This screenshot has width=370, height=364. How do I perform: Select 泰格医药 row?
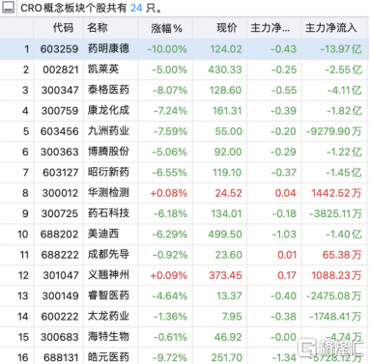click(185, 90)
